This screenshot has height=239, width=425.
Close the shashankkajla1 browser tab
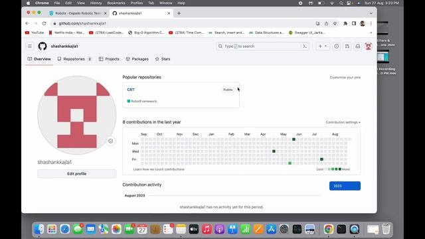(169, 13)
